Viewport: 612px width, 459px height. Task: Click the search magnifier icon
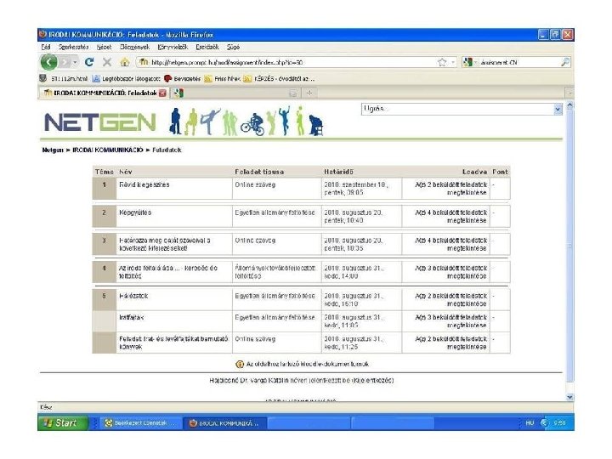click(x=564, y=62)
